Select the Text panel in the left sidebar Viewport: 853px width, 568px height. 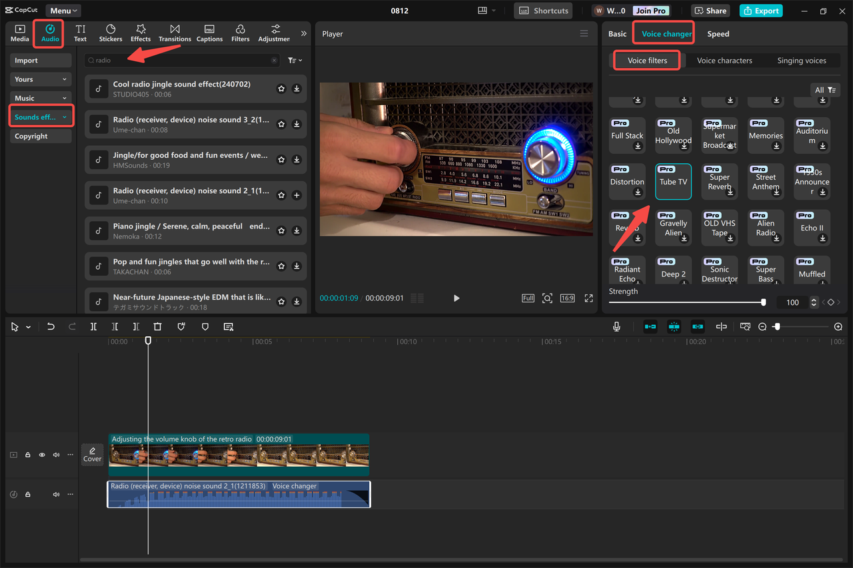(x=80, y=33)
